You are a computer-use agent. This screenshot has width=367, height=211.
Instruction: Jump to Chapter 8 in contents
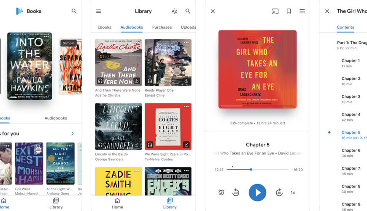(351, 189)
